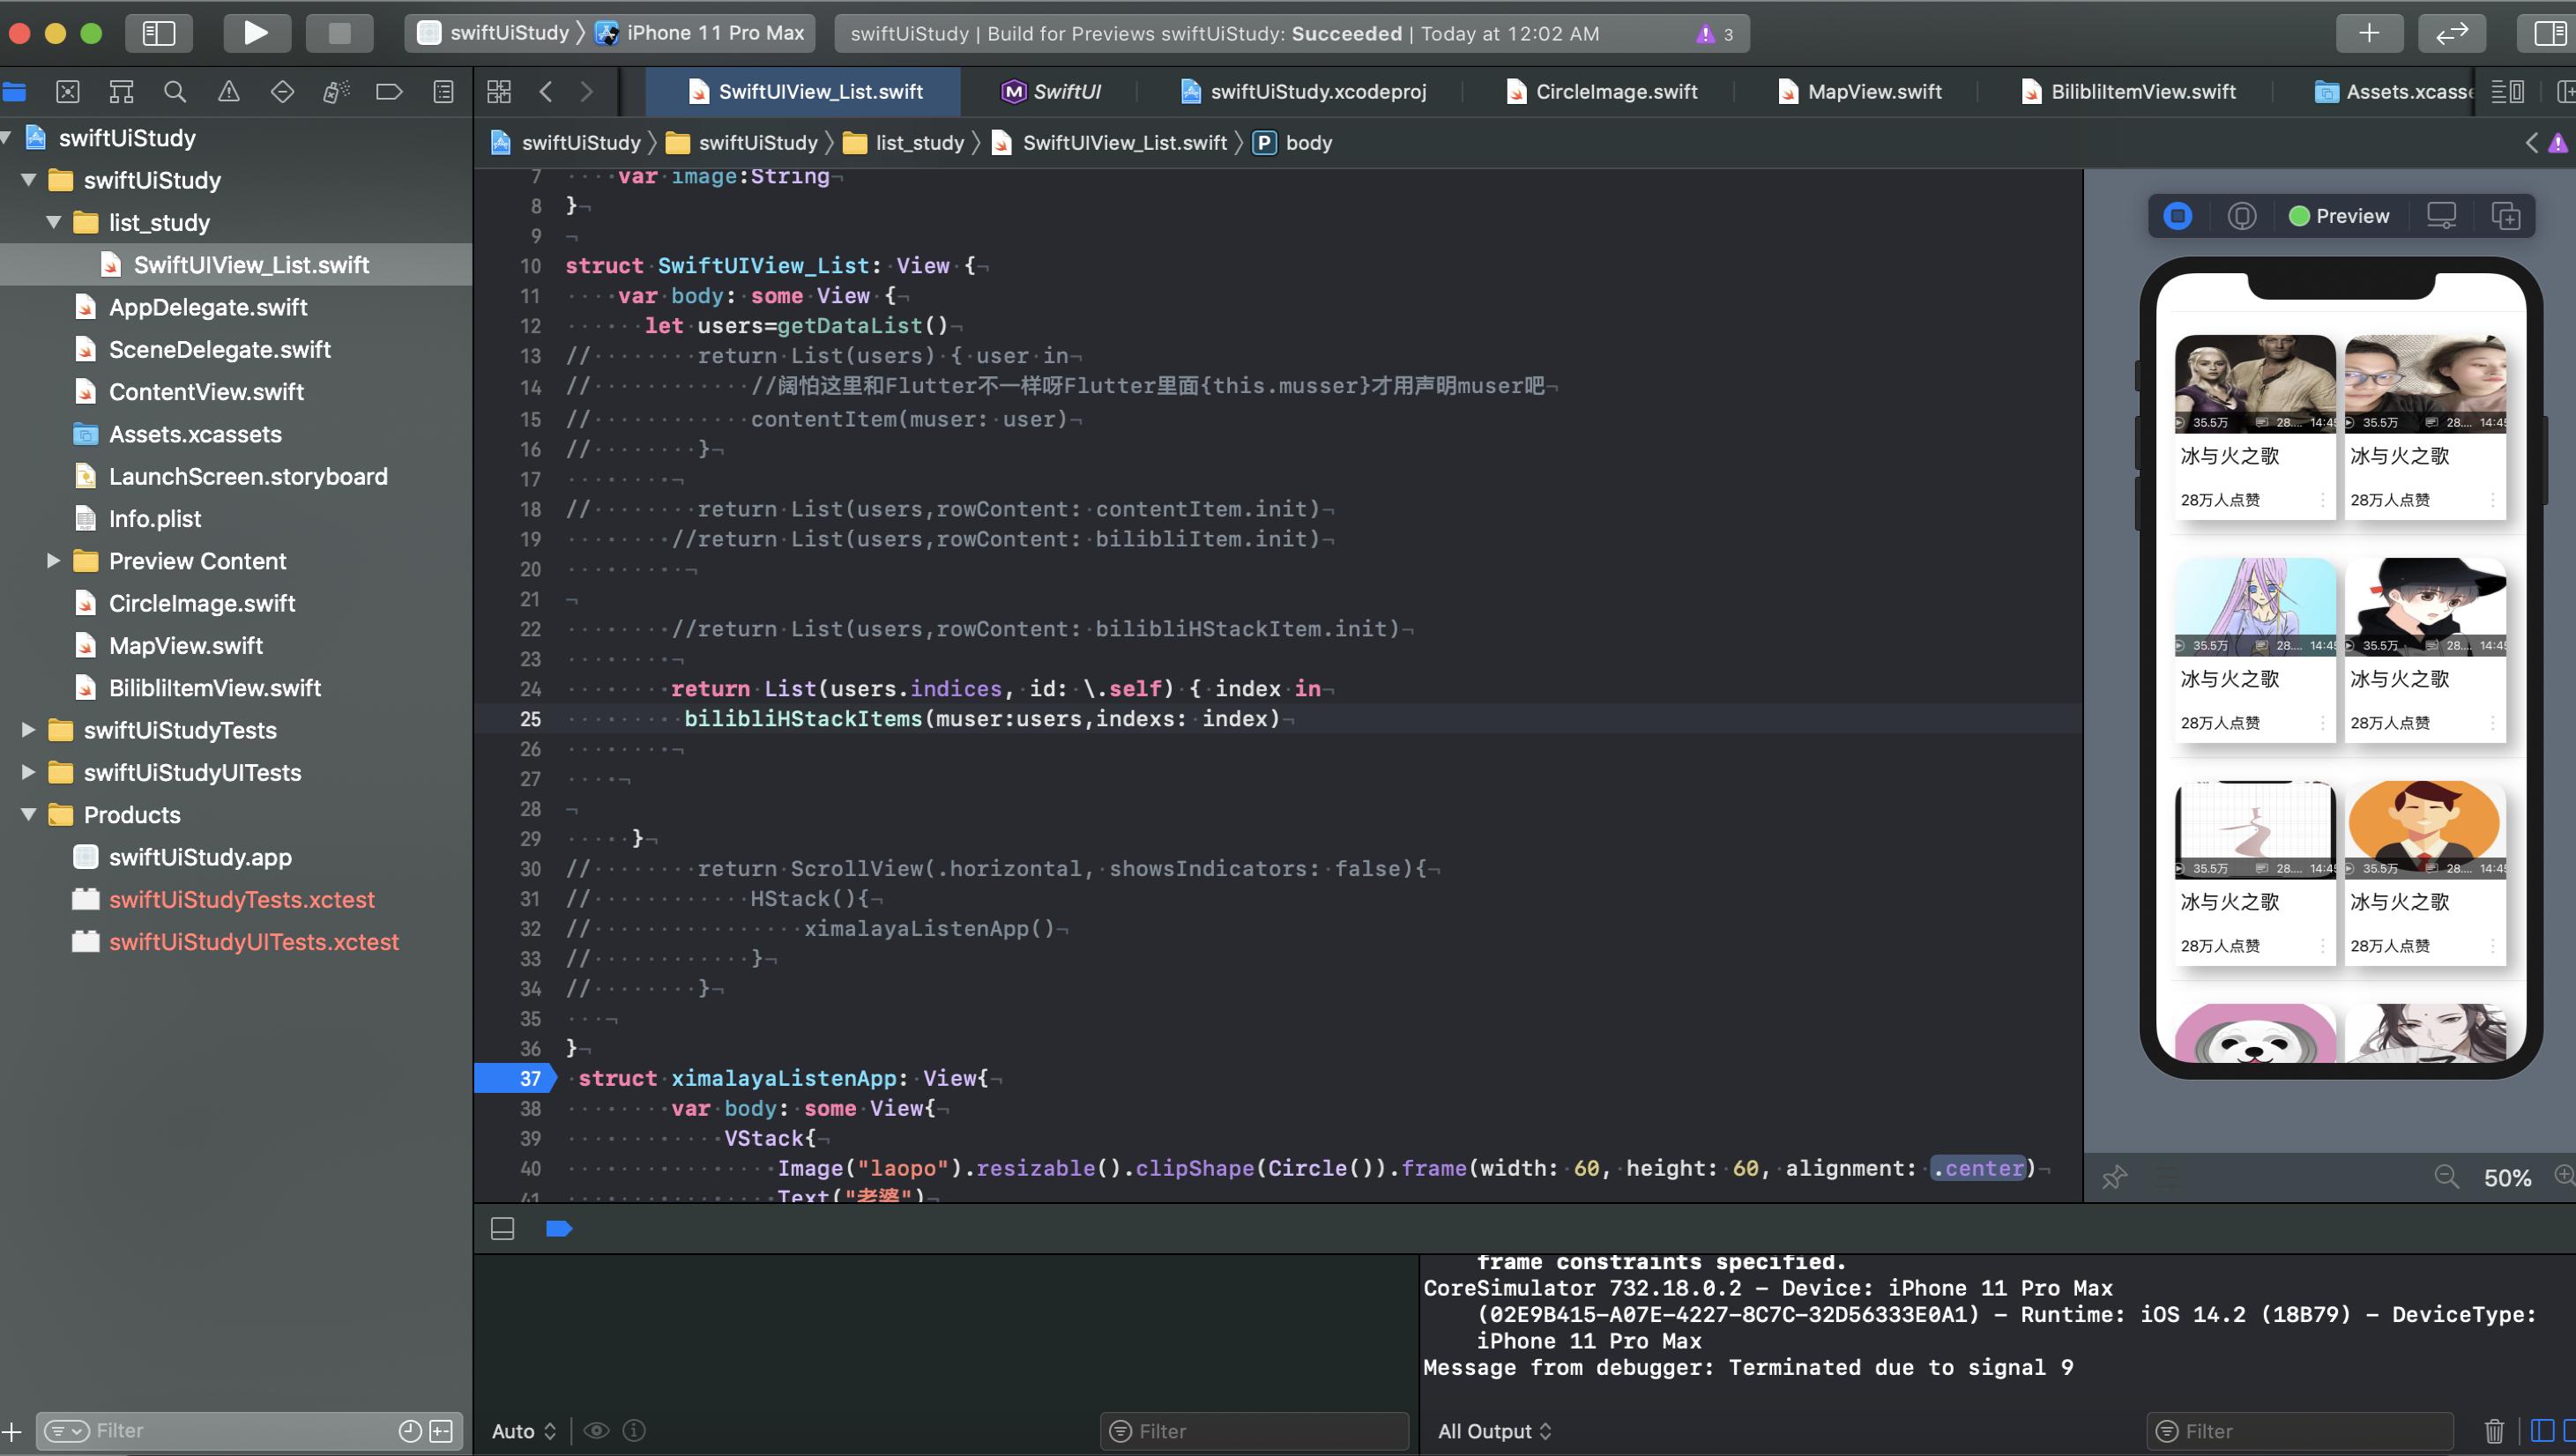The image size is (2576, 1456).
Task: Click the 50% zoom level
Action: (x=2507, y=1178)
